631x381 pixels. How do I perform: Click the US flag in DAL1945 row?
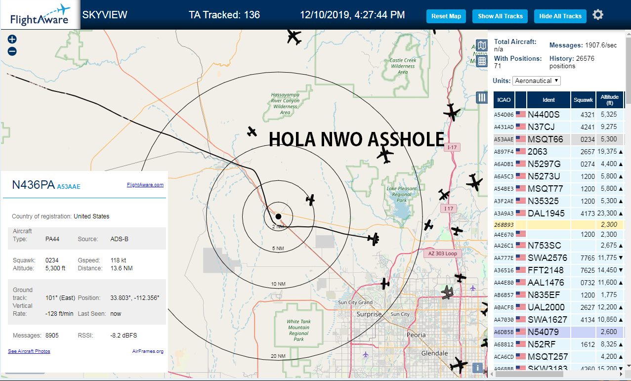tap(521, 213)
